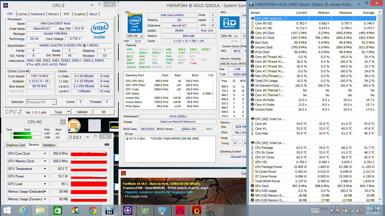Open GPU #0 selector in HWiNFO summary
Screen dimensions: 385x216
(229, 36)
